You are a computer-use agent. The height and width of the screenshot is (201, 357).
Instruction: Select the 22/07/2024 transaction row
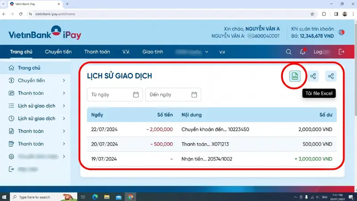coord(212,130)
